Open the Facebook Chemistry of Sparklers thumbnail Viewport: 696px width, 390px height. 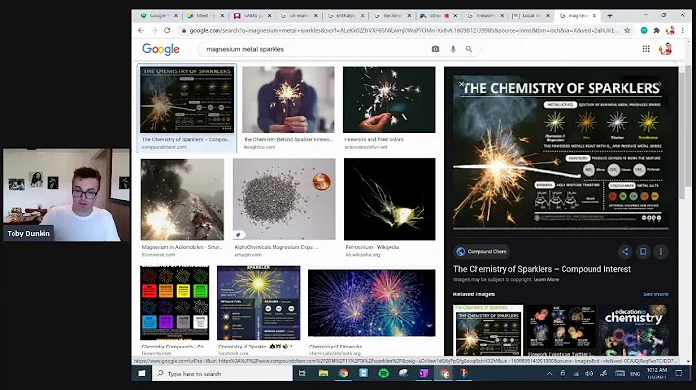(259, 303)
